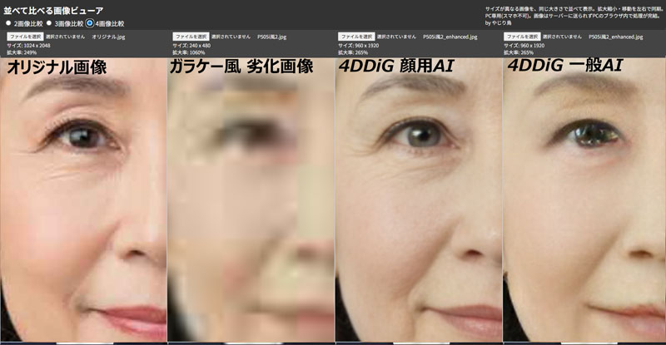The width and height of the screenshot is (666, 345).
Task: Click the description starting サイズが異なる画像を
Action: pyautogui.click(x=574, y=12)
